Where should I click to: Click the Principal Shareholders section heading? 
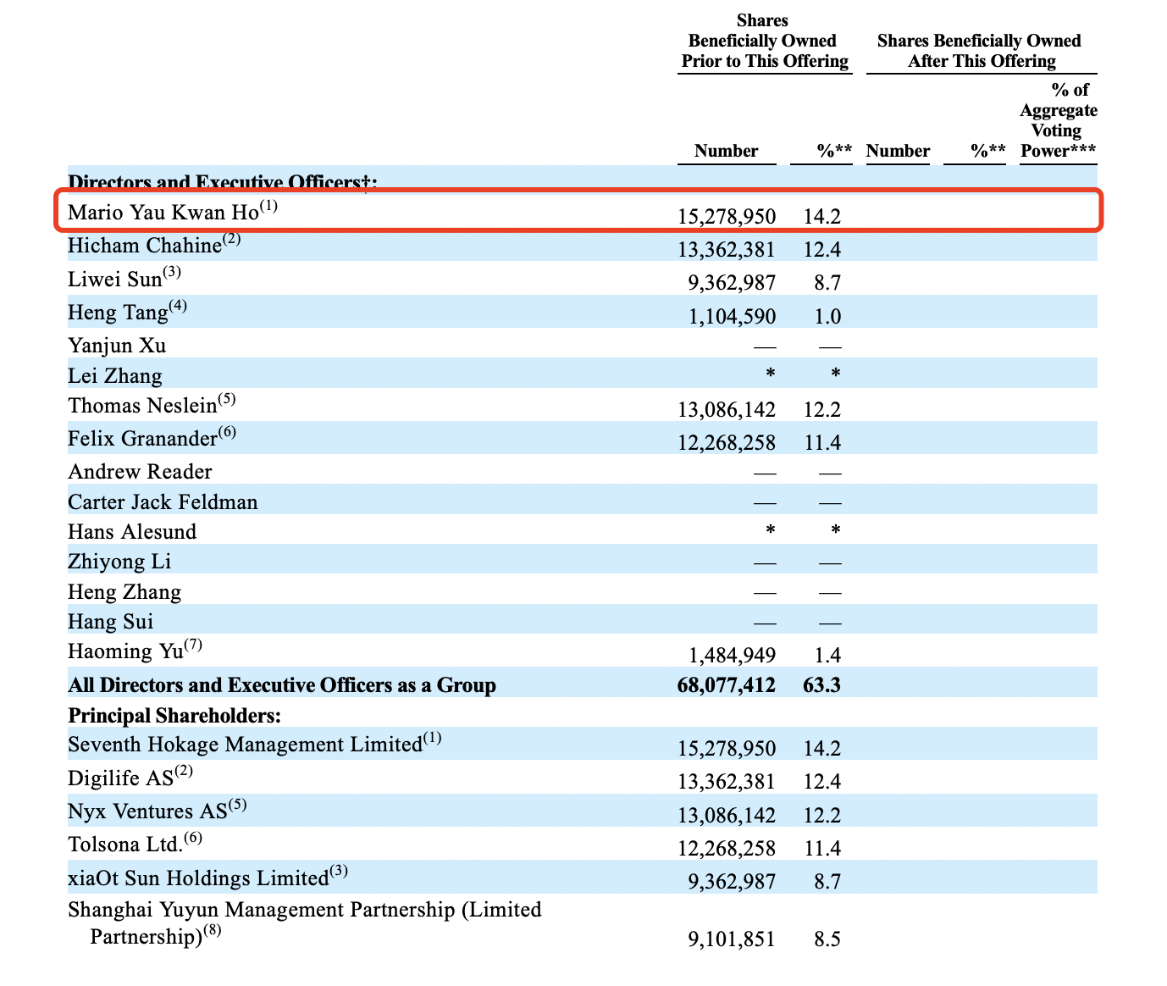[174, 716]
